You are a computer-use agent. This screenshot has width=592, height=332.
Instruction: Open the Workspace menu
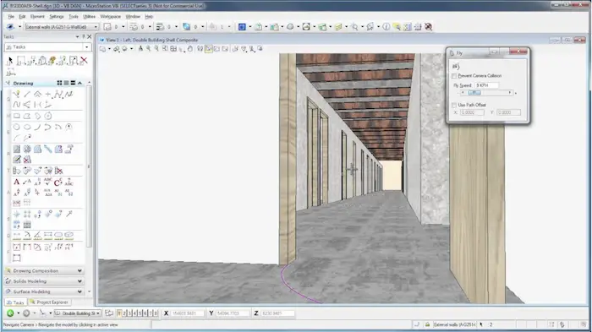(x=110, y=17)
